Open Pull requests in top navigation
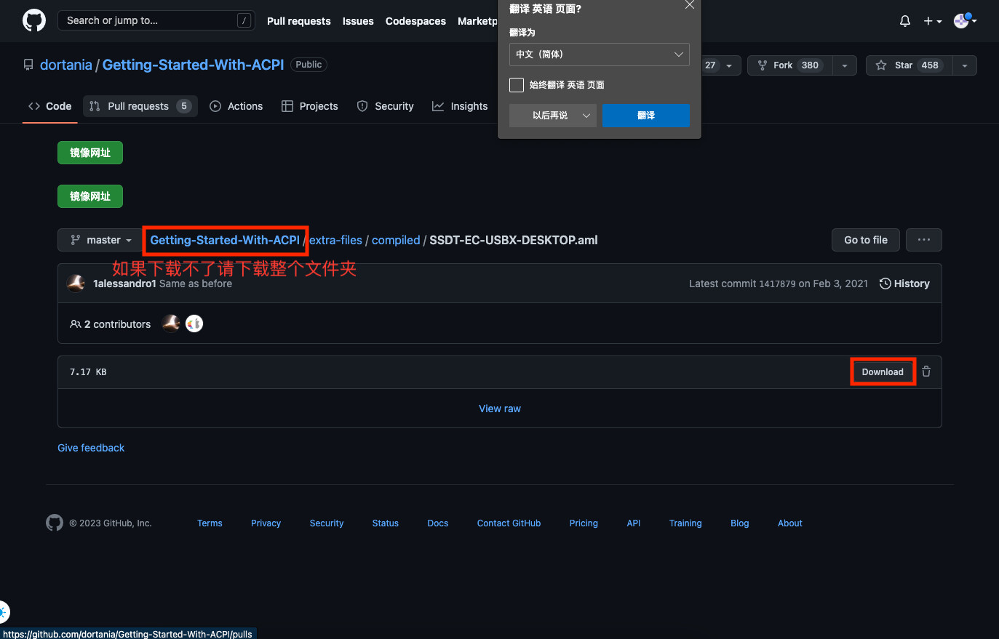The height and width of the screenshot is (639, 999). 298,21
